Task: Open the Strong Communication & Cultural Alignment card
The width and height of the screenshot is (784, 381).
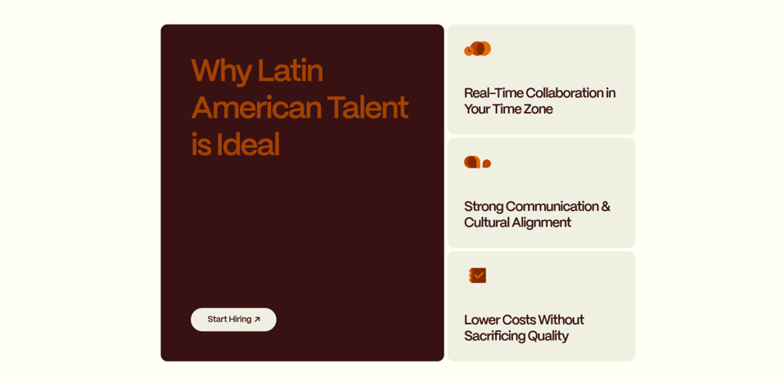Action: 541,193
